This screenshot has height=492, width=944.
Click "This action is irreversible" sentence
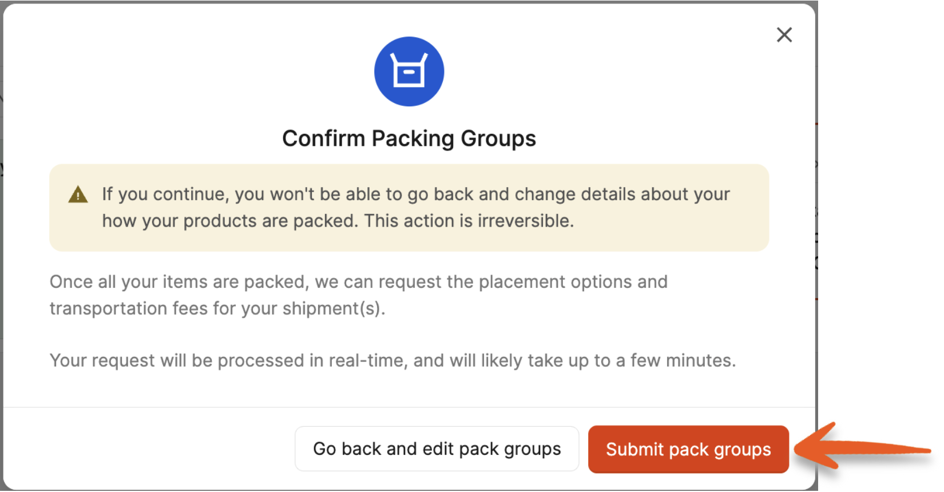click(468, 221)
